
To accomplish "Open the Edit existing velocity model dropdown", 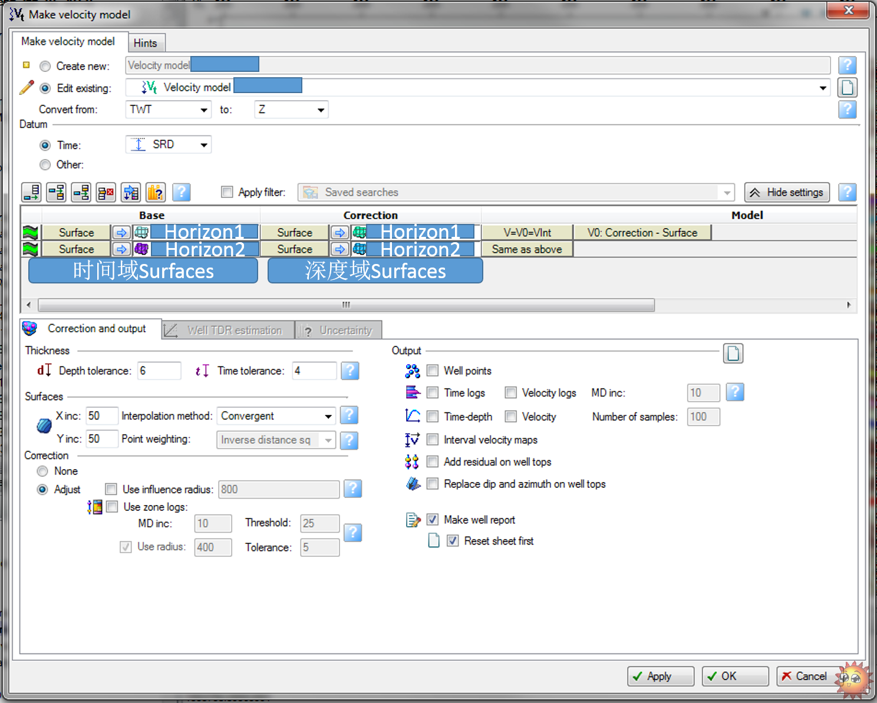I will [x=823, y=88].
